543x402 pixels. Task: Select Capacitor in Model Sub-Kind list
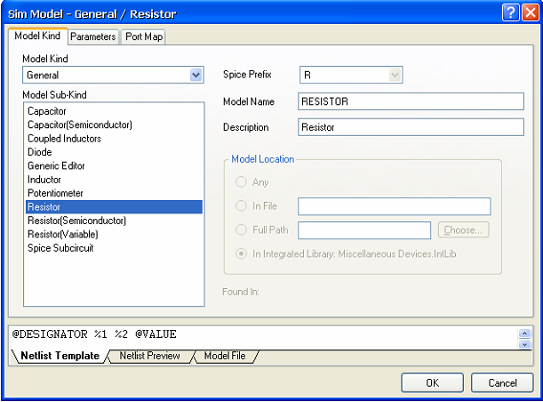[46, 111]
